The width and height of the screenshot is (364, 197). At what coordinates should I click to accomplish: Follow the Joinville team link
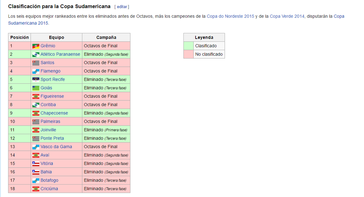(48, 130)
